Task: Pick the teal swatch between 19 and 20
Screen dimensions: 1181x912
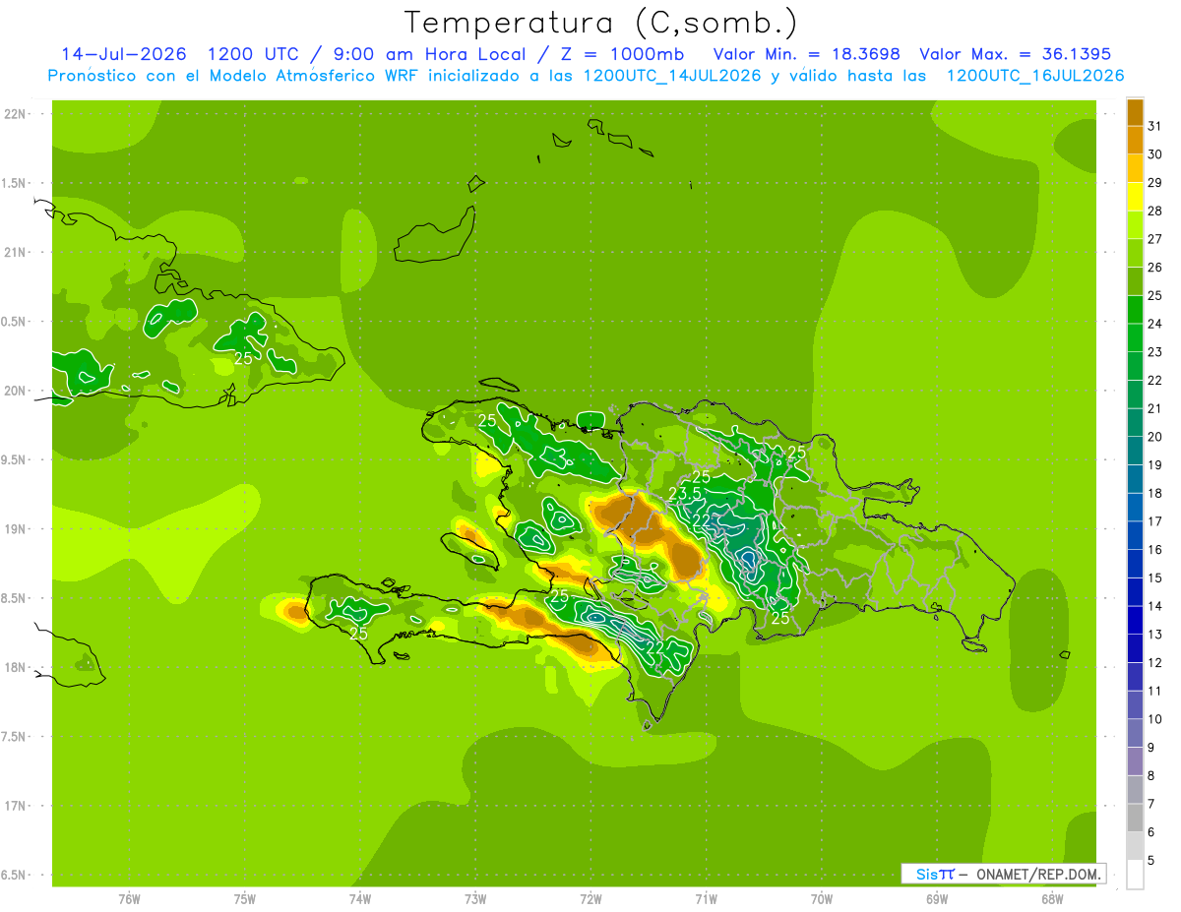Action: [1135, 451]
